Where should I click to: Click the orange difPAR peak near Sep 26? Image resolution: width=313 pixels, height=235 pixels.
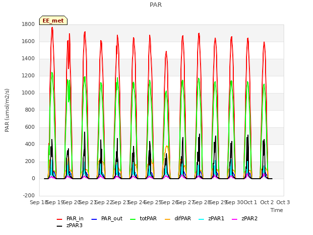tap(167, 146)
